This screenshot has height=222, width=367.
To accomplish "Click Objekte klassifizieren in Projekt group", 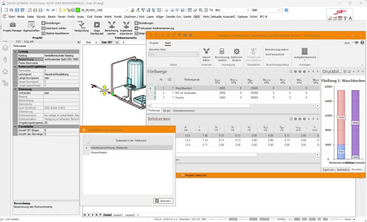I will pos(56,33).
